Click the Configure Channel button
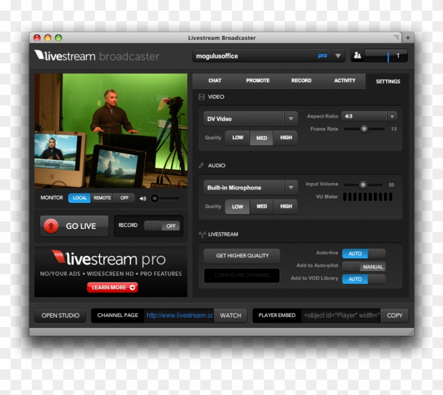Image resolution: width=443 pixels, height=395 pixels. point(242,275)
